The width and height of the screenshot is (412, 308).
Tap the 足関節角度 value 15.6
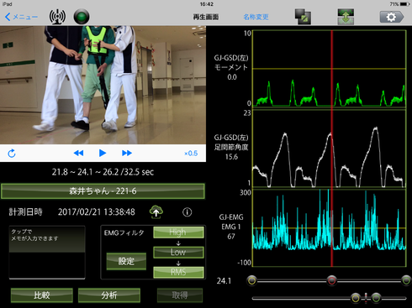coord(231,157)
